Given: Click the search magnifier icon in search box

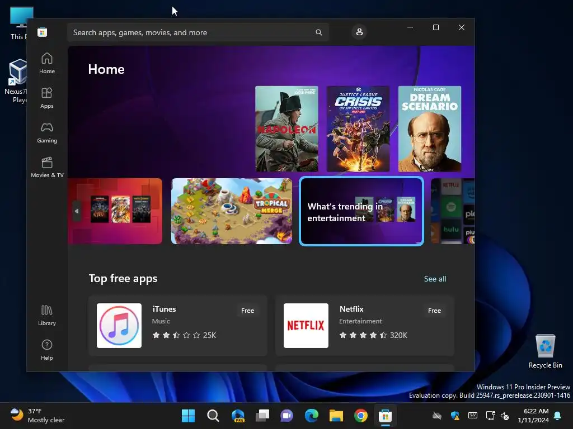Looking at the screenshot, I should (318, 32).
